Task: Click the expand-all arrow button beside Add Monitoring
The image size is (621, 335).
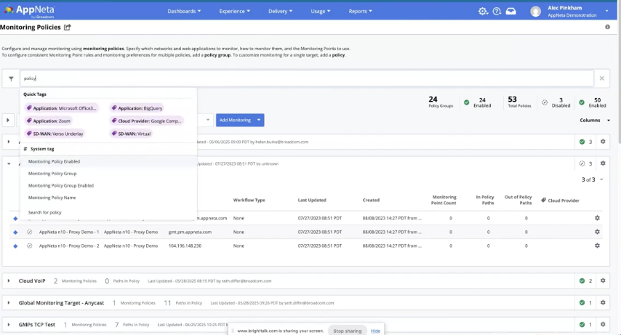Action: 8,120
